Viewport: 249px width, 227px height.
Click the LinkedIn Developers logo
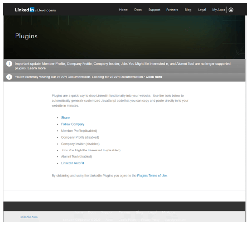coord(36,10)
